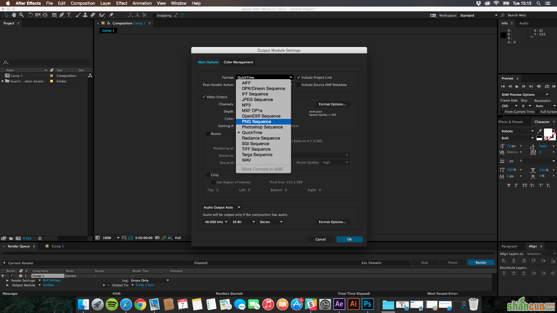Select the Clone Stamp tool

(x=85, y=15)
